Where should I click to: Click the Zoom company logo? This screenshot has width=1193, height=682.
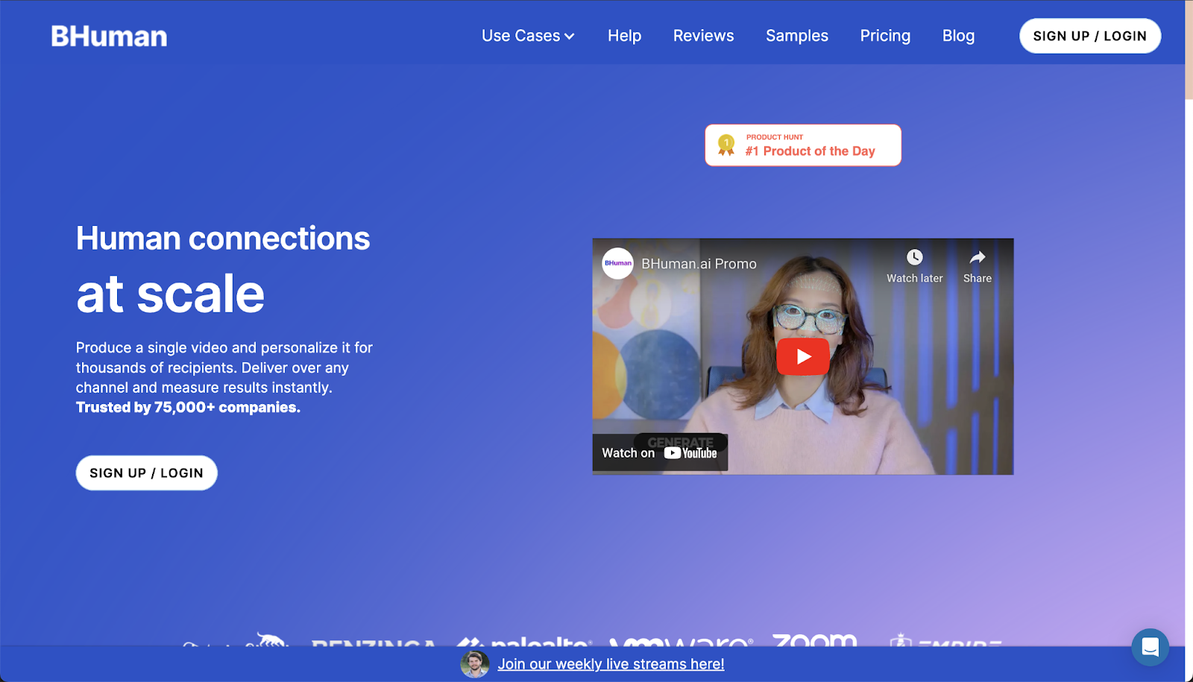coord(814,640)
